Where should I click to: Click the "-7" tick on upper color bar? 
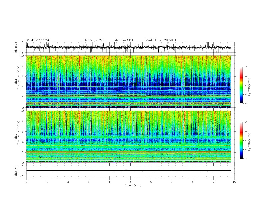[x=246, y=103]
